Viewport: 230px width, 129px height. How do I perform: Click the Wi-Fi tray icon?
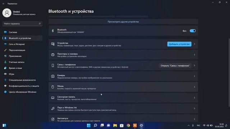click(x=204, y=125)
